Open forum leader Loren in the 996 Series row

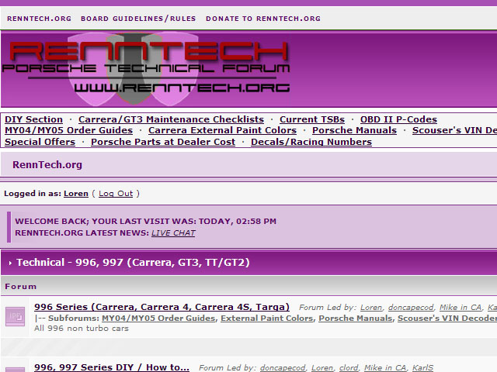point(371,307)
